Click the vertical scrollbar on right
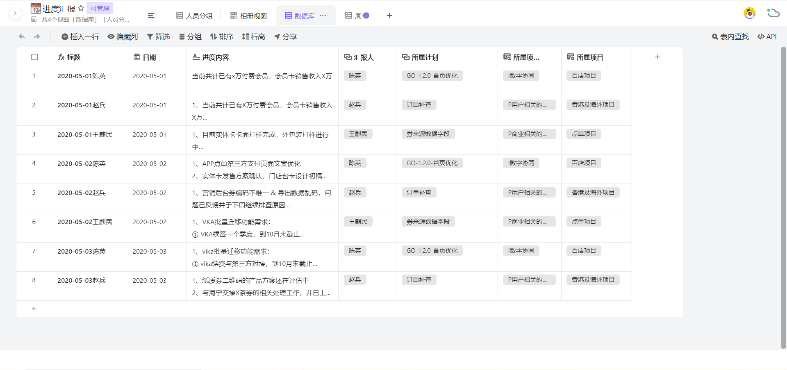The height and width of the screenshot is (370, 787). tap(783, 198)
